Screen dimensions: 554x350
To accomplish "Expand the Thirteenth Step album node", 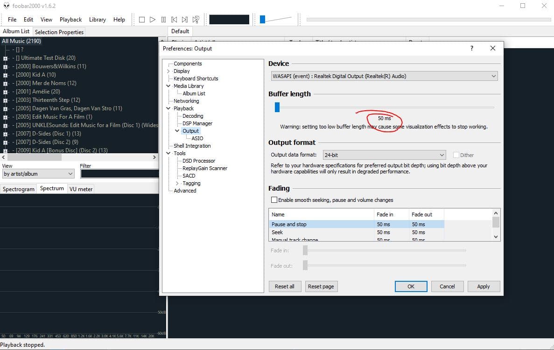I will (x=5, y=100).
